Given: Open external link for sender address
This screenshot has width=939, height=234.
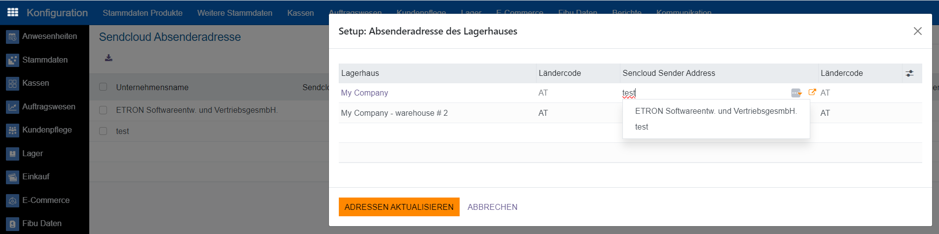Looking at the screenshot, I should coord(812,92).
